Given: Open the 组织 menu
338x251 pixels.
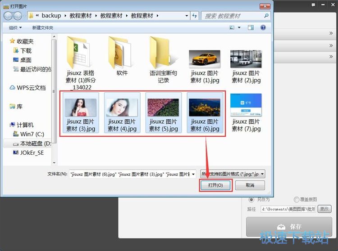Looking at the screenshot, I should coord(15,28).
